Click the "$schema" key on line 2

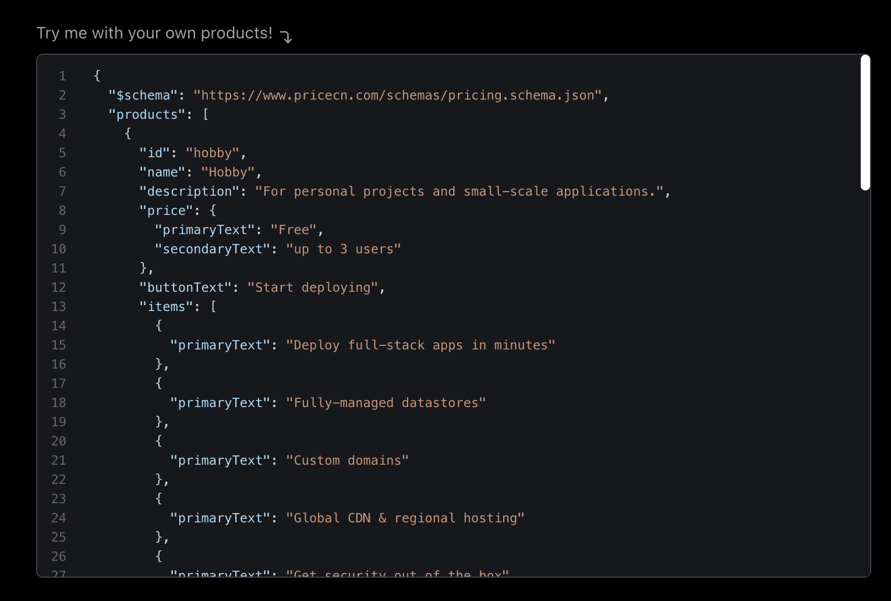(x=143, y=96)
